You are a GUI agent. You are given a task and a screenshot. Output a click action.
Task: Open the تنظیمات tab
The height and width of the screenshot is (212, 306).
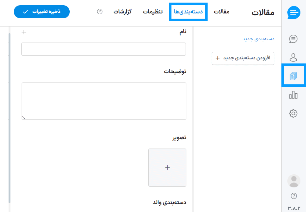click(x=153, y=12)
